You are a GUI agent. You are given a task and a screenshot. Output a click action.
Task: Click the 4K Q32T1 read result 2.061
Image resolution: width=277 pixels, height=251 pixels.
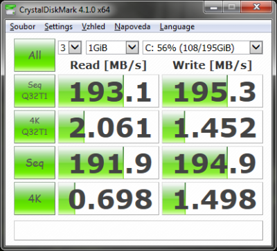109,127
